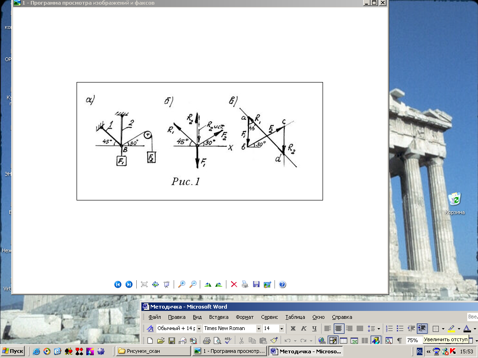Click the RU language indicator in tray
This screenshot has width=478, height=358.
(420, 351)
